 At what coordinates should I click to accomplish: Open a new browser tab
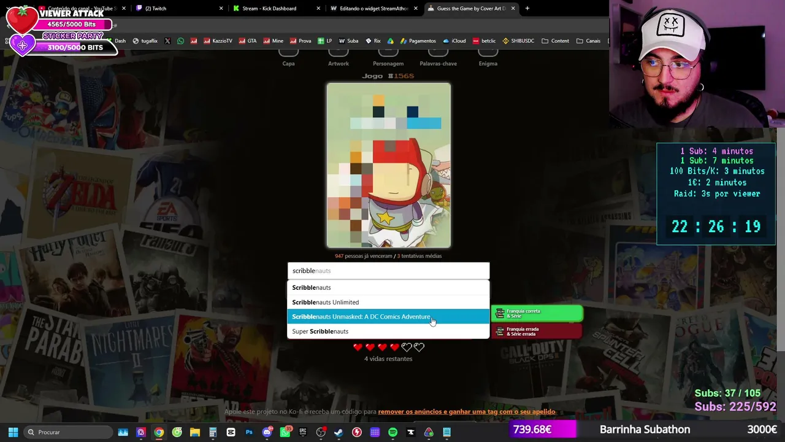[527, 8]
